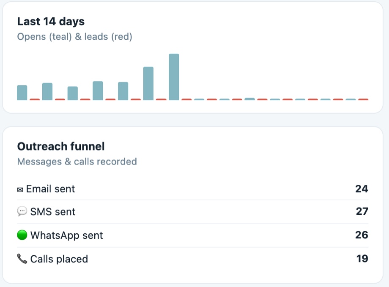
Task: Select the 'WhatsApp sent' label
Action: click(66, 235)
